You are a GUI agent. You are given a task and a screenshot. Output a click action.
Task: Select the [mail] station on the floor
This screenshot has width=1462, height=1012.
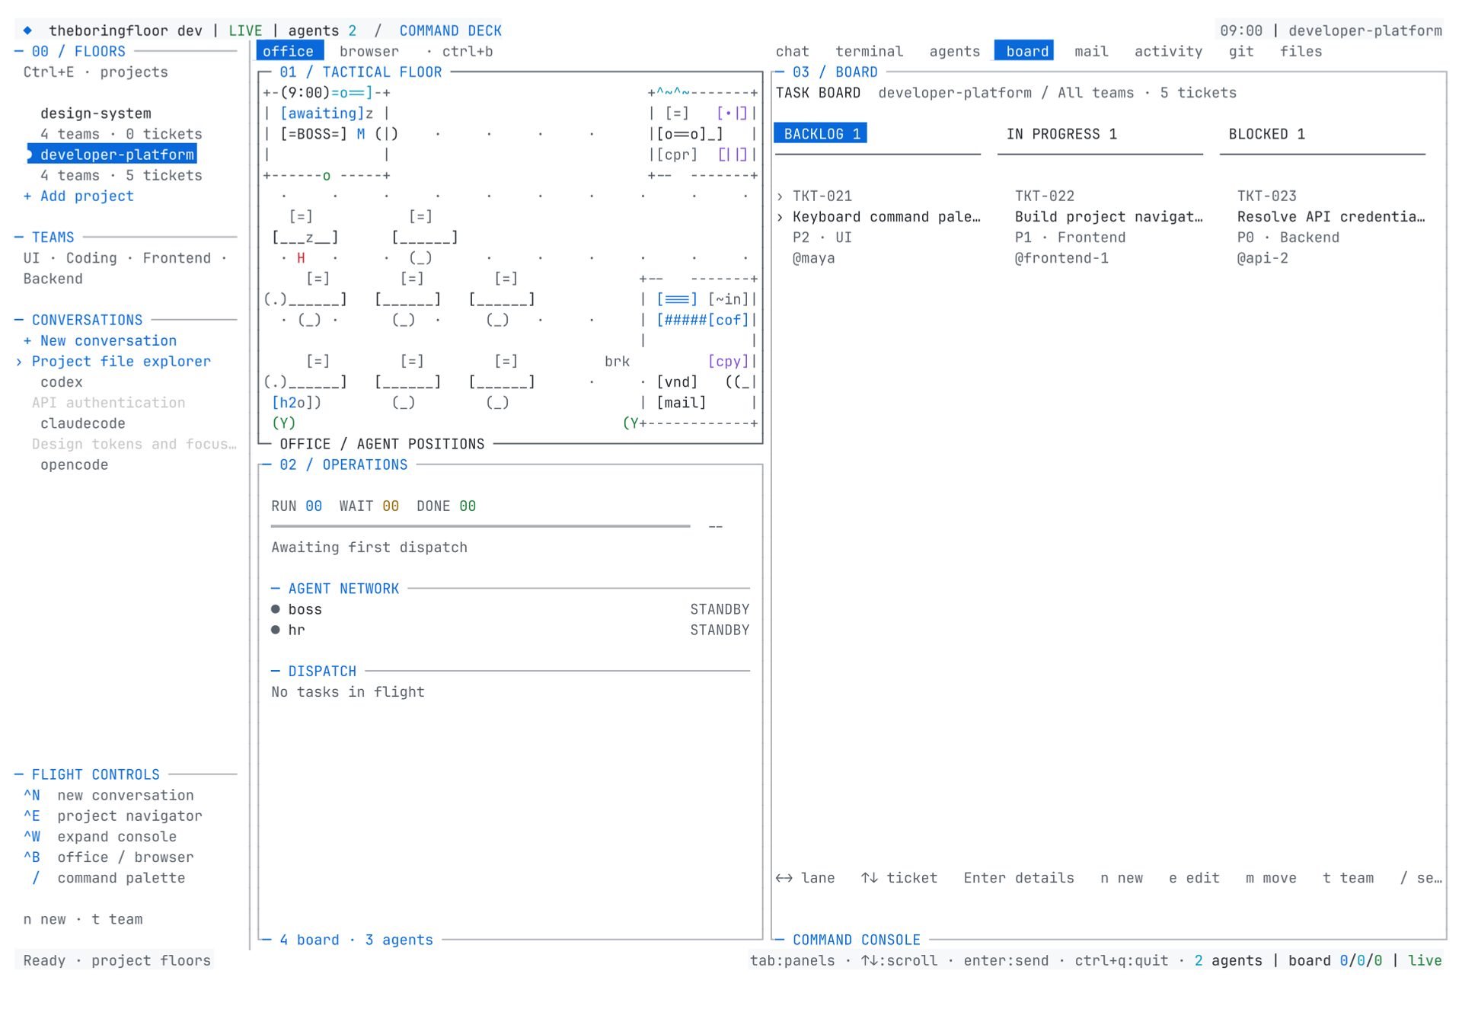681,403
